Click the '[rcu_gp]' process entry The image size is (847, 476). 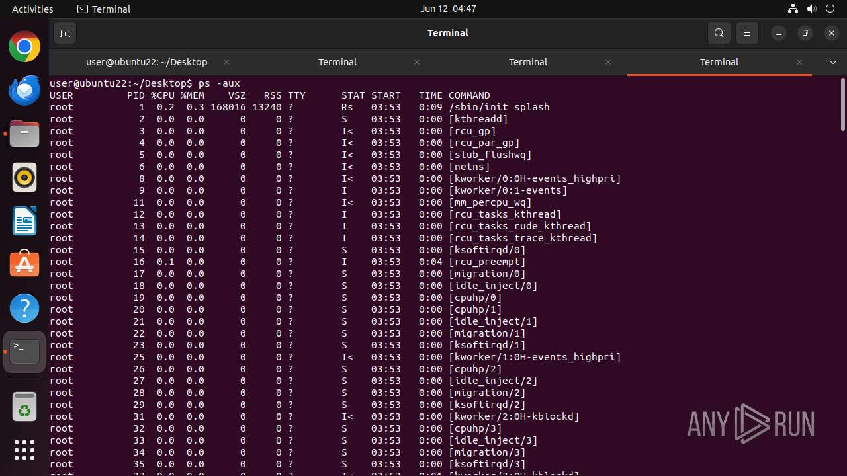(x=472, y=131)
